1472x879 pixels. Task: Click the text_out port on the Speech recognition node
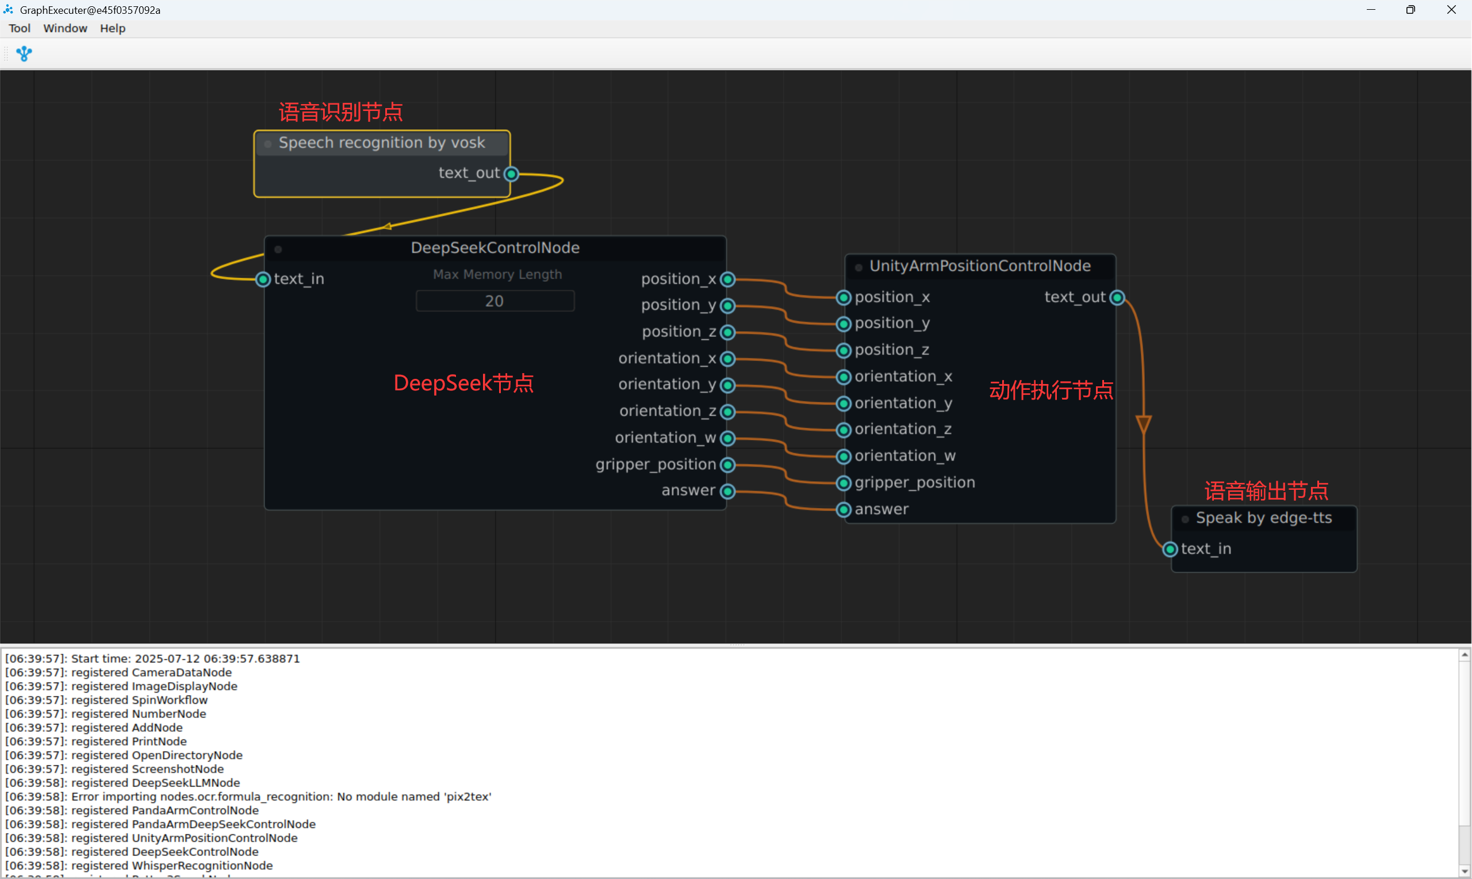511,174
